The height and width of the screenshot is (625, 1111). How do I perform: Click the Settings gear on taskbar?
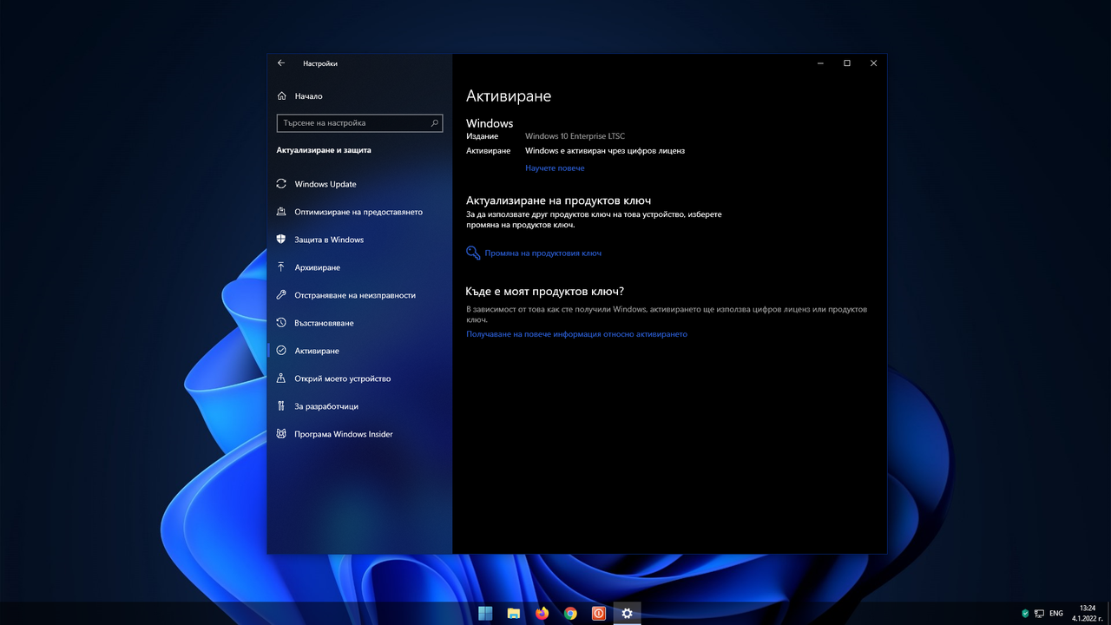[627, 613]
